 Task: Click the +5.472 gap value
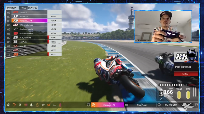click(x=54, y=29)
